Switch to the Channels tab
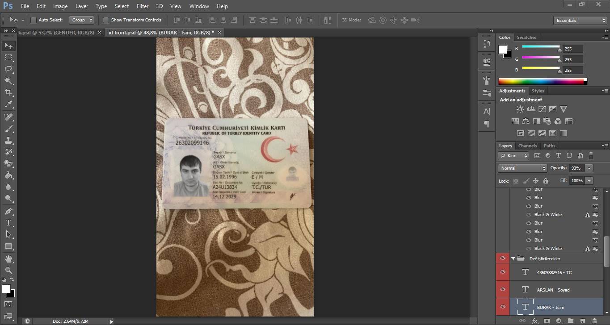 [527, 146]
